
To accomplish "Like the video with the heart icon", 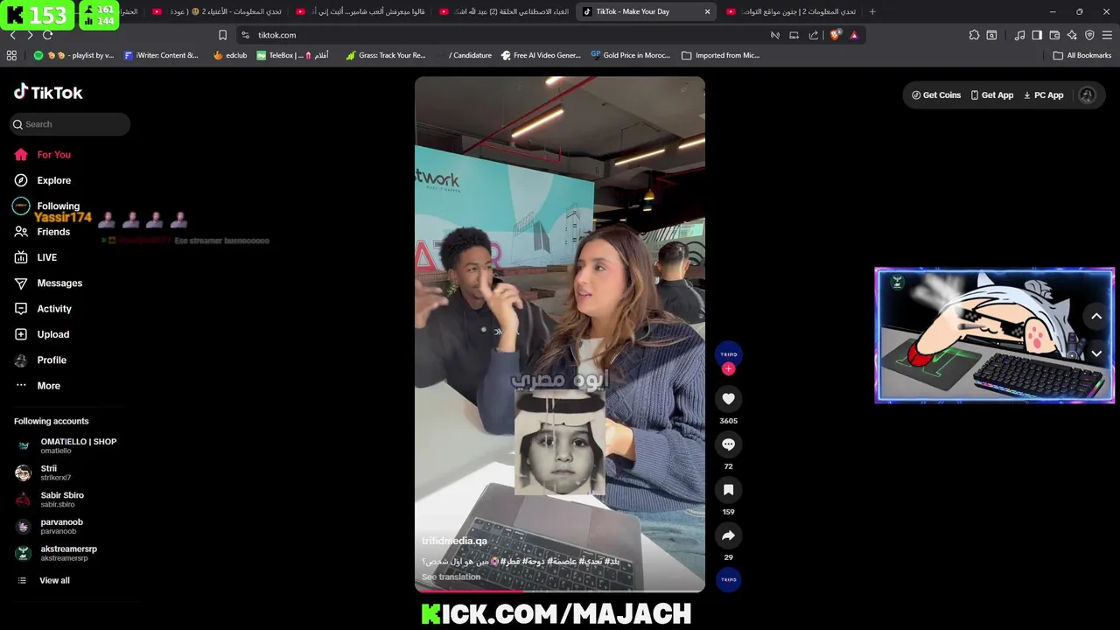I will click(x=728, y=399).
